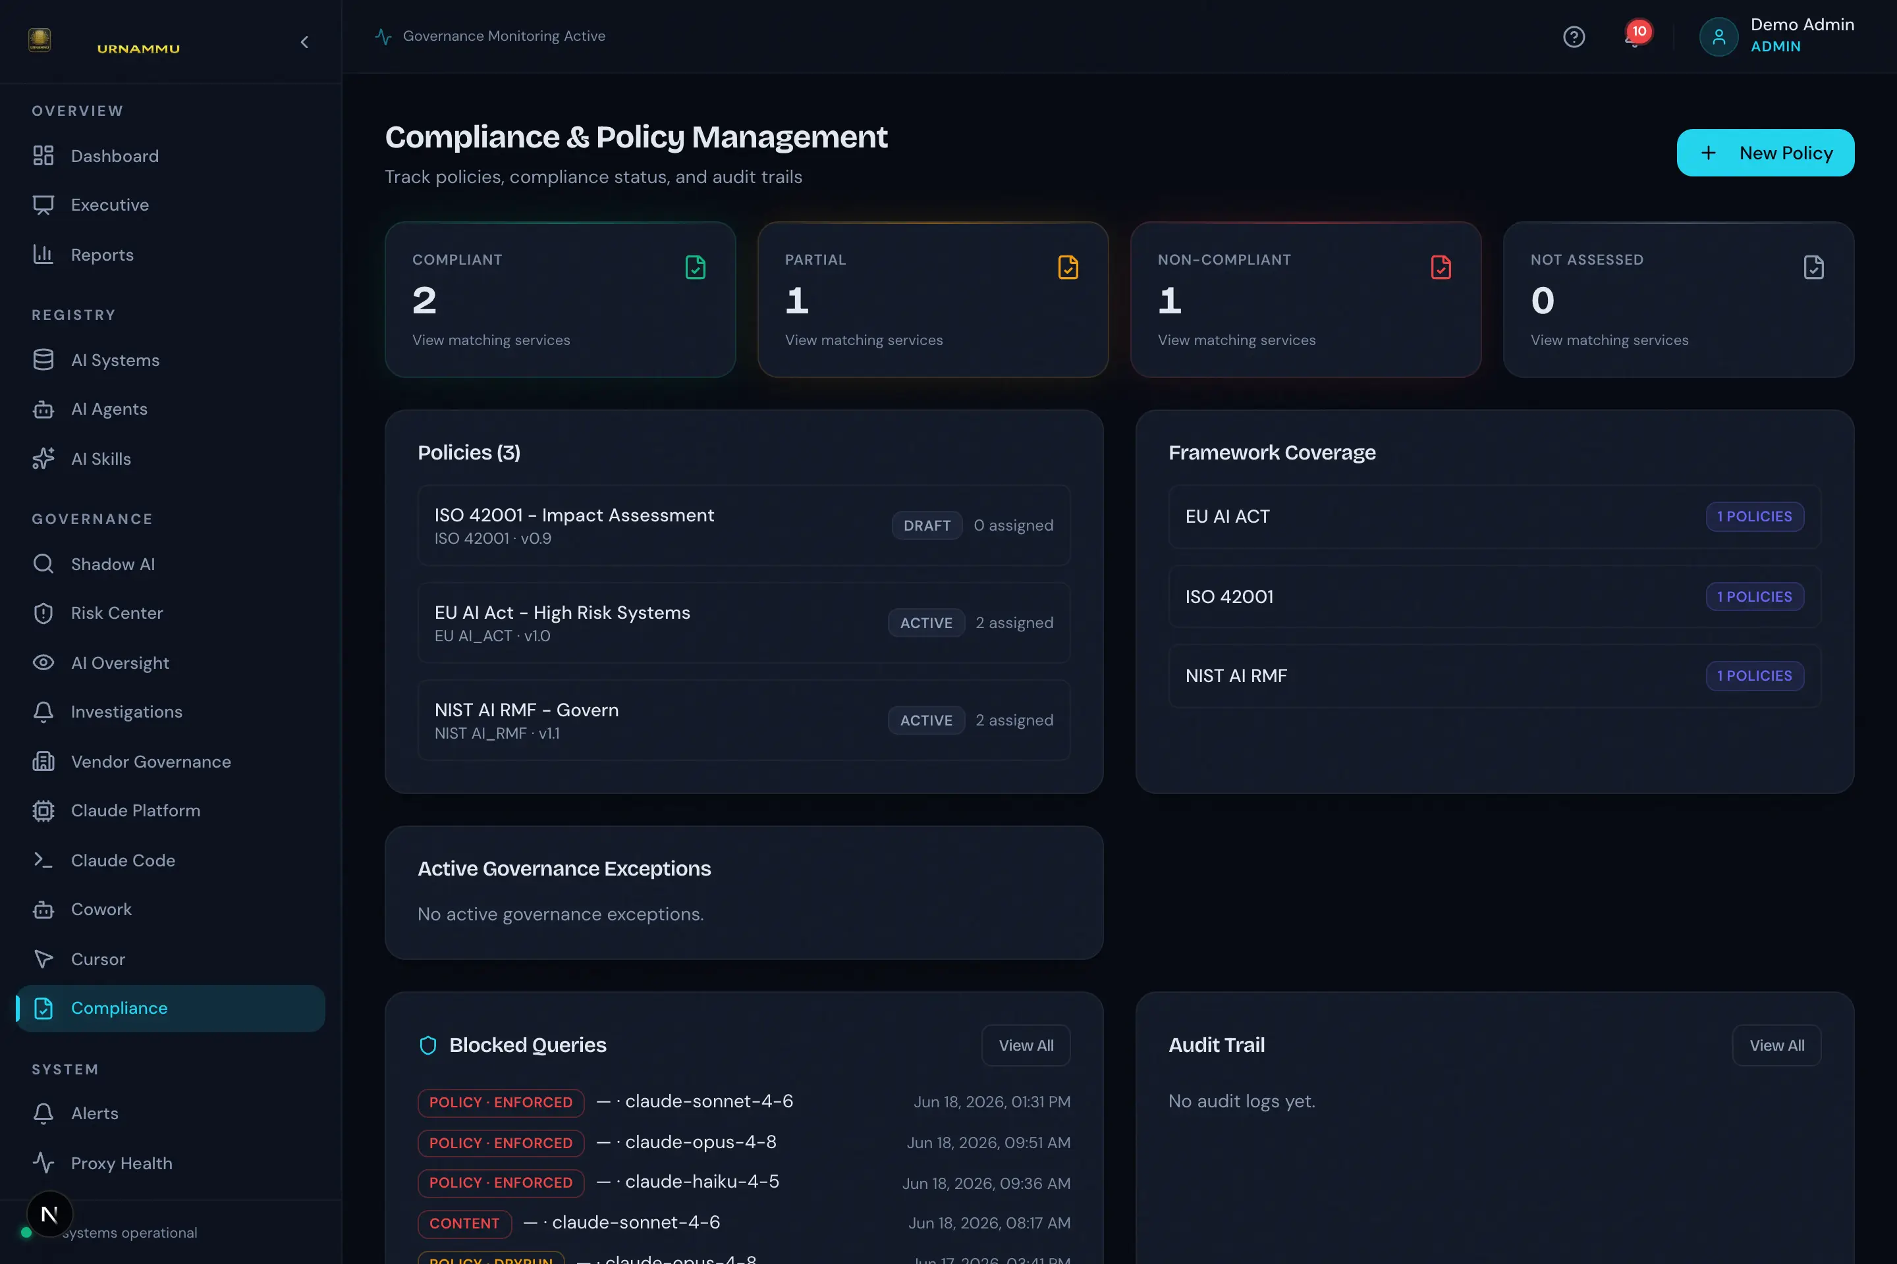View All blocked queries
Viewport: 1897px width, 1264px height.
point(1025,1045)
